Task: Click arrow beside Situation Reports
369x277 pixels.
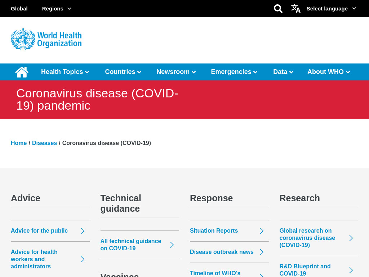Action: 262,231
